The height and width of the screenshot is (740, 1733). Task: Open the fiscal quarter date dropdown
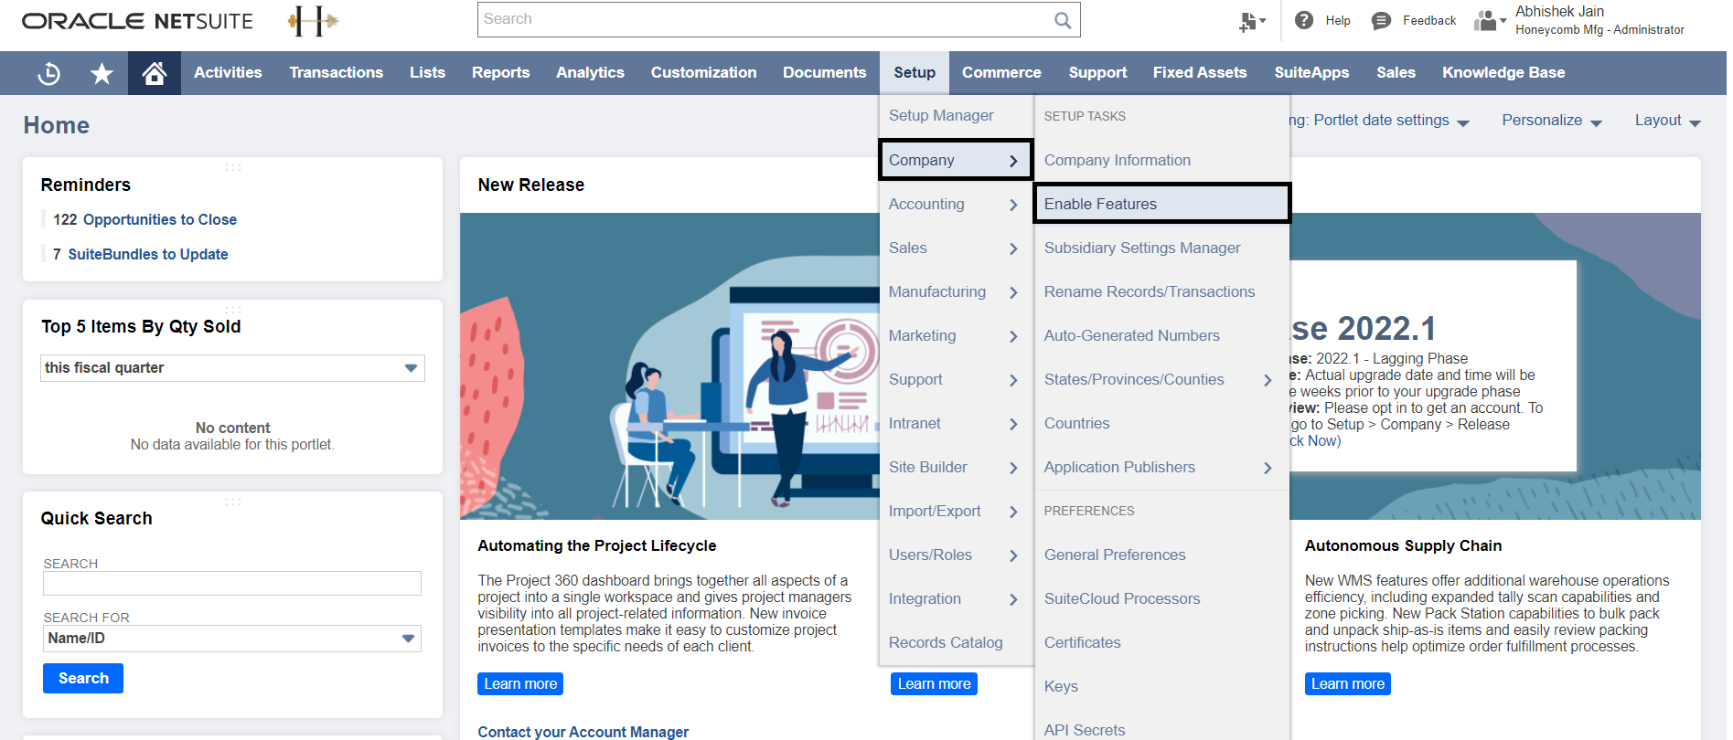tap(411, 368)
